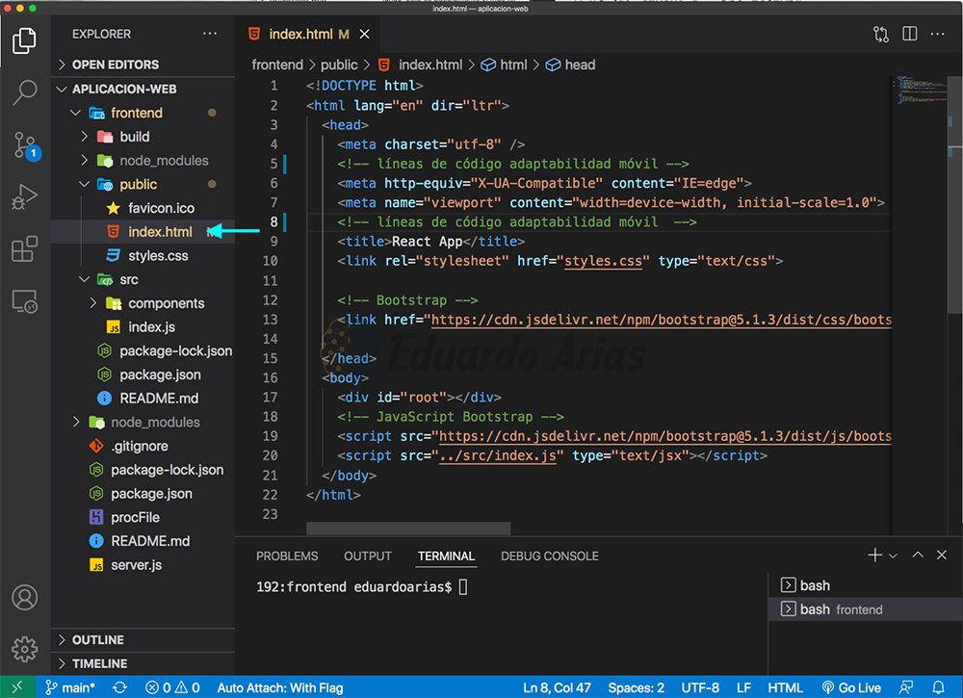963x698 pixels.
Task: Switch to the PROBLEMS tab
Action: click(x=287, y=556)
